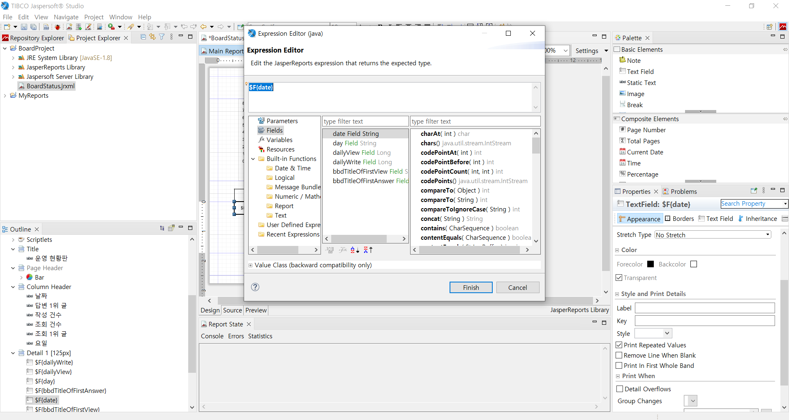789x420 pixels.
Task: Click the Key input field
Action: (x=705, y=321)
